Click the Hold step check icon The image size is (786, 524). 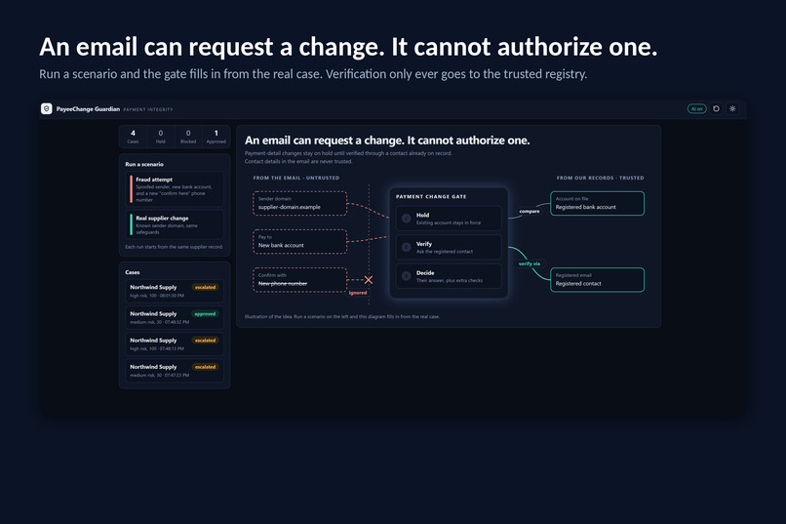(407, 219)
